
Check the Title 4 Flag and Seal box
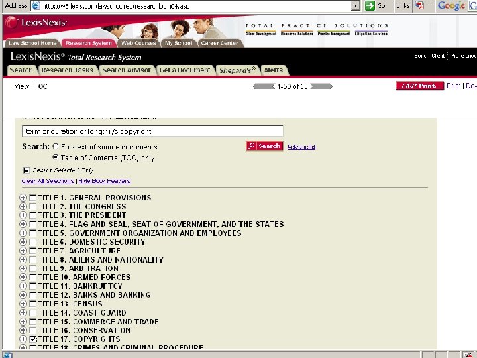[32, 224]
